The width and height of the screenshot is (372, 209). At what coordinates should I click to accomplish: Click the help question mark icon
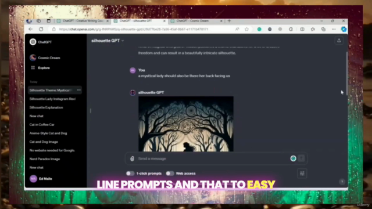click(x=342, y=182)
